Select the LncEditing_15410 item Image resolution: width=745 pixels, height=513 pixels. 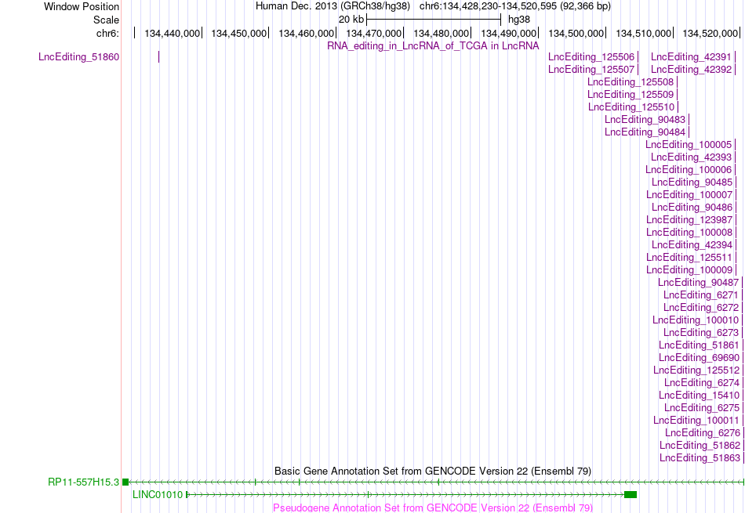pos(699,396)
